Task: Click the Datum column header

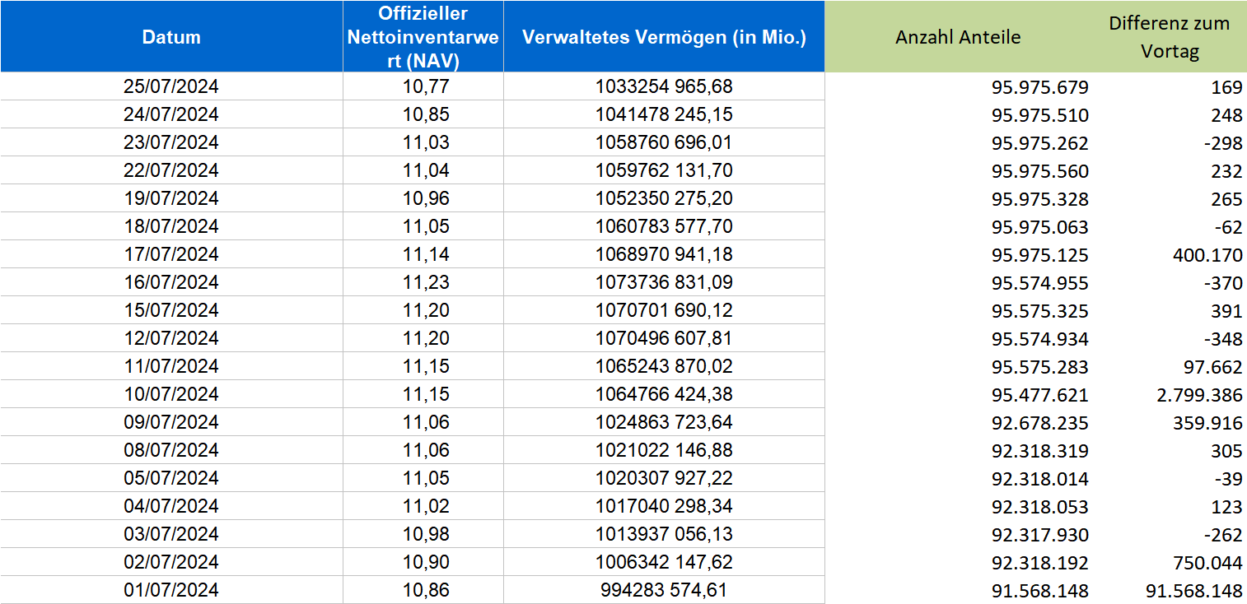Action: tap(171, 37)
